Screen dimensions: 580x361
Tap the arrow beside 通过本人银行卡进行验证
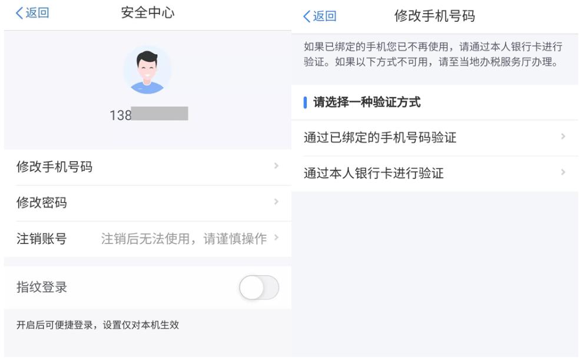click(564, 173)
